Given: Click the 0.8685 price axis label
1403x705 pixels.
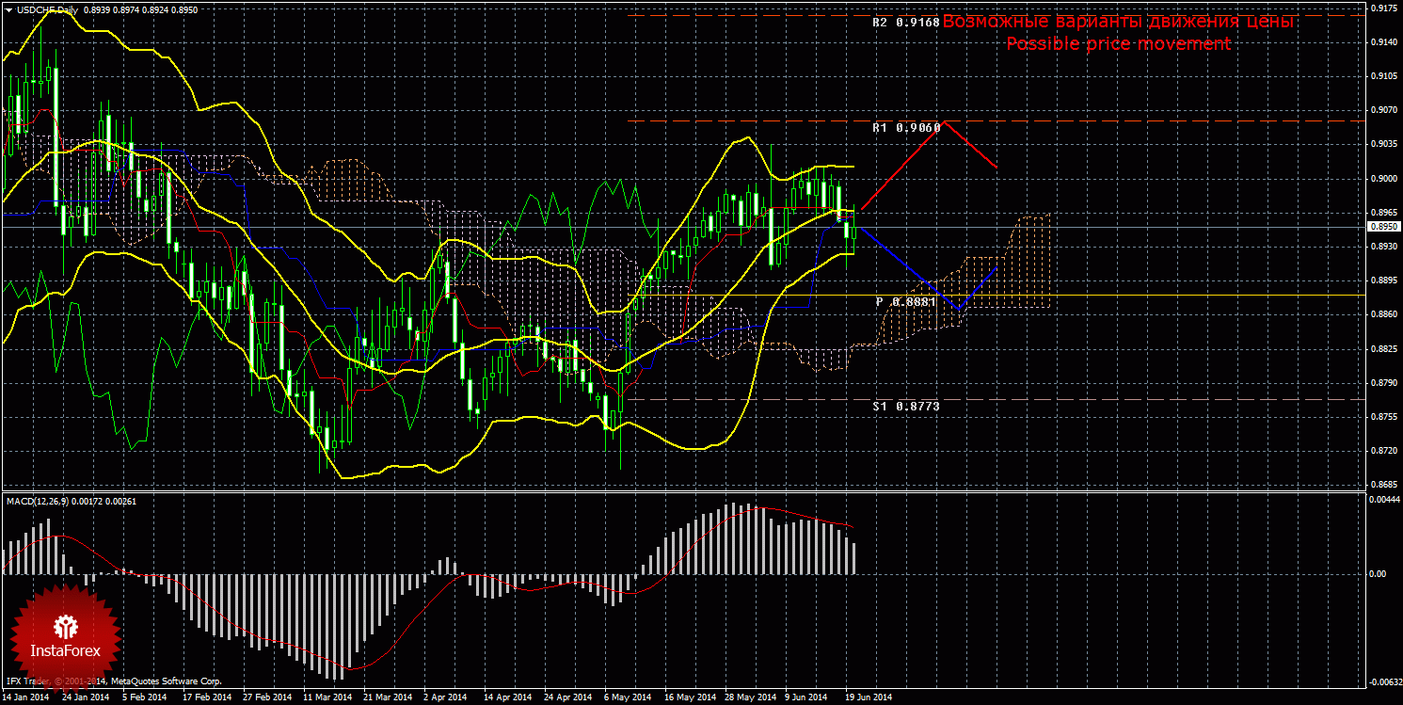Looking at the screenshot, I should tap(1382, 485).
